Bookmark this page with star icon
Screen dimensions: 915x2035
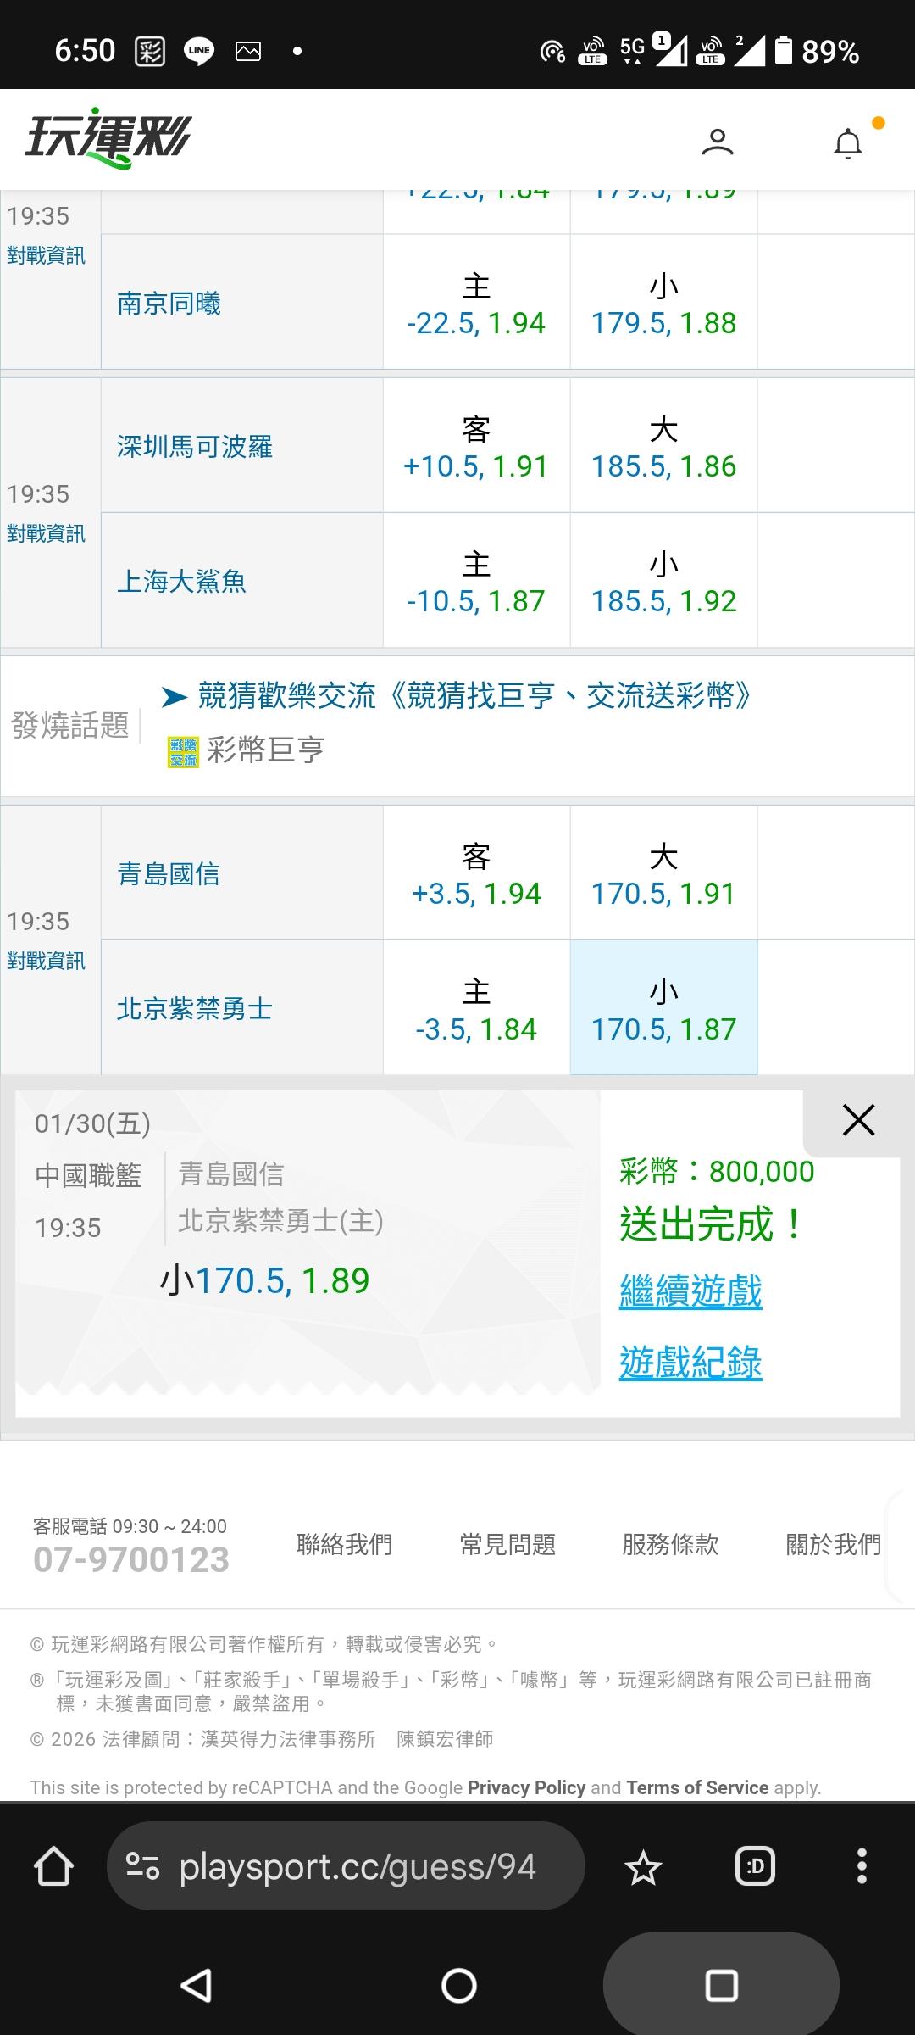click(x=643, y=1867)
